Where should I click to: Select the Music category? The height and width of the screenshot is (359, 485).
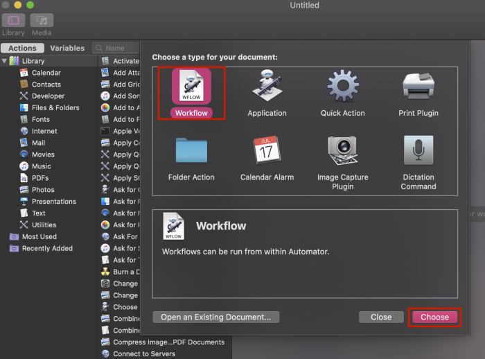[41, 166]
